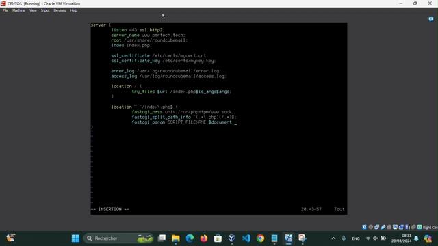This screenshot has height=246, width=438.
Task: Open the Devices menu
Action: (60, 10)
